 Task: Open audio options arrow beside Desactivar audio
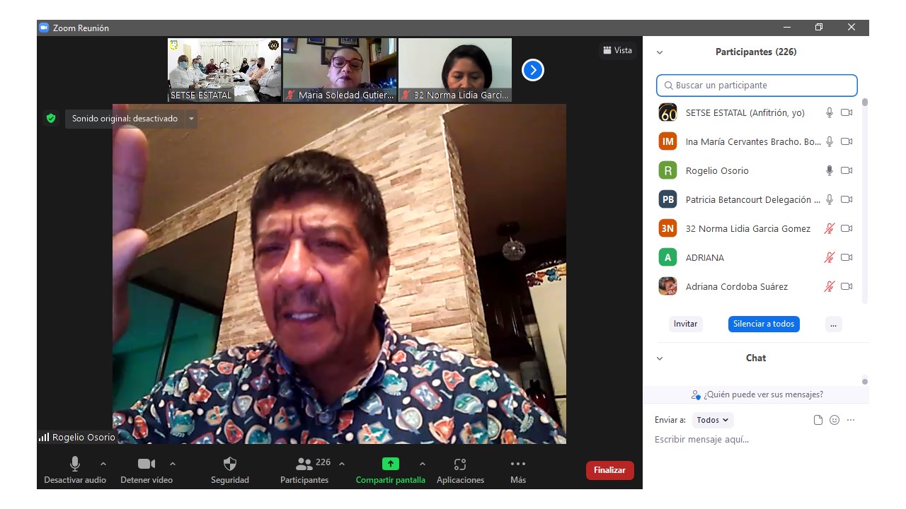(x=103, y=464)
